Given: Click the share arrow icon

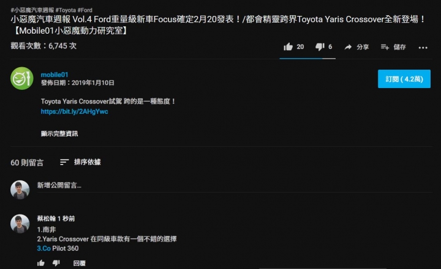Looking at the screenshot, I should coord(348,47).
